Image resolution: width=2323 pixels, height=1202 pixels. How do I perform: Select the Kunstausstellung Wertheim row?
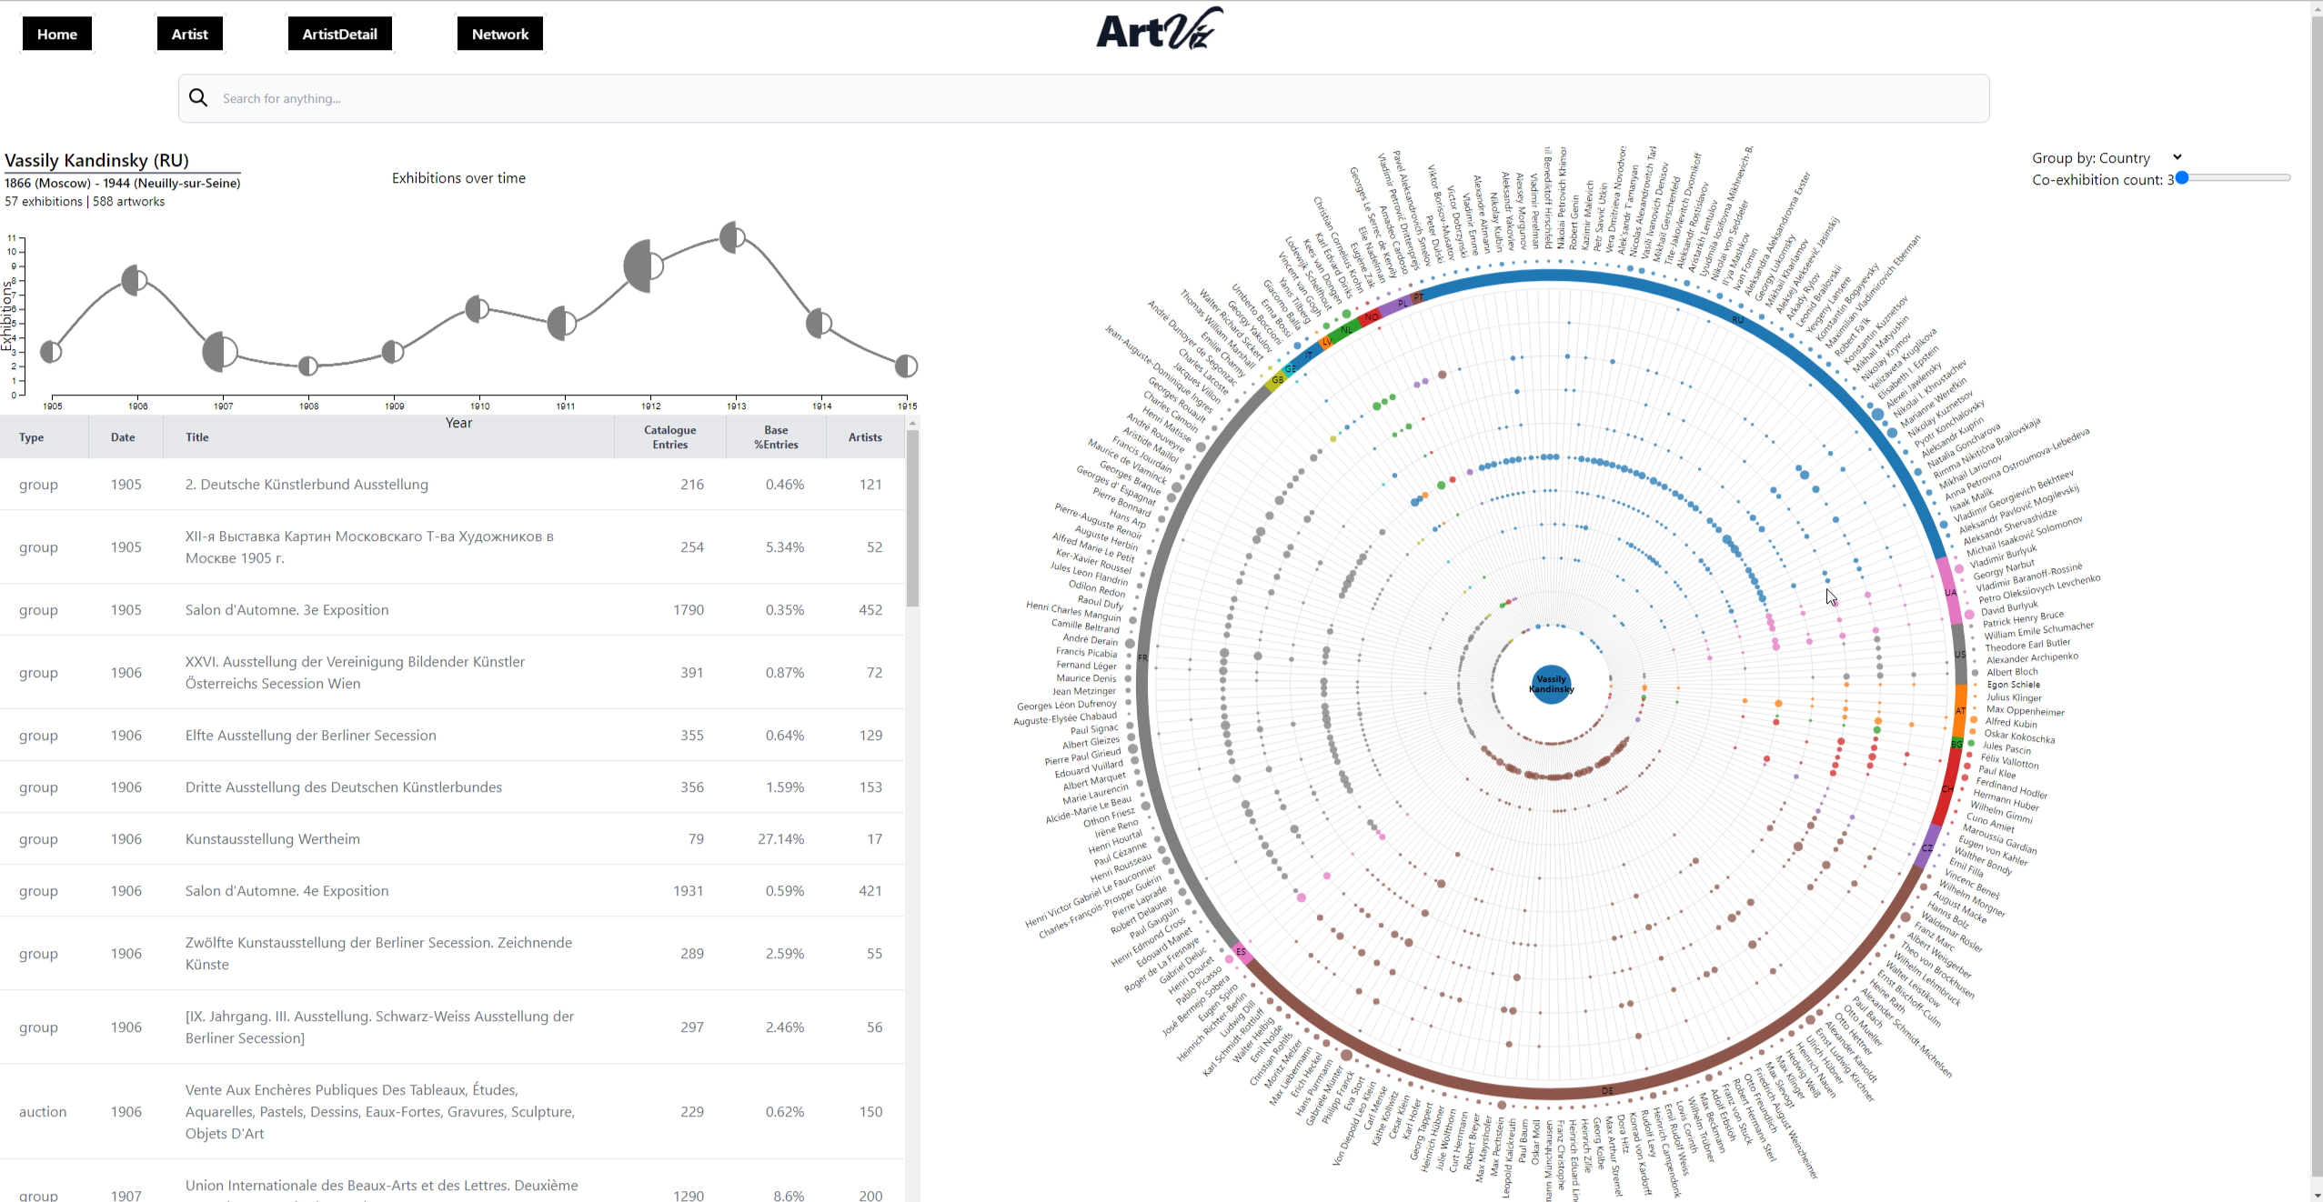click(x=452, y=839)
